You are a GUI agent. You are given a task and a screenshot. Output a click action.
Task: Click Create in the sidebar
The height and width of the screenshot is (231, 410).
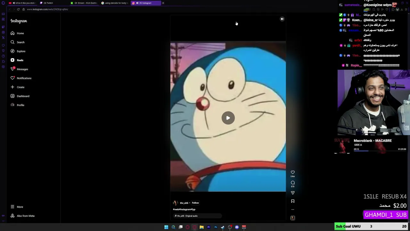17,87
